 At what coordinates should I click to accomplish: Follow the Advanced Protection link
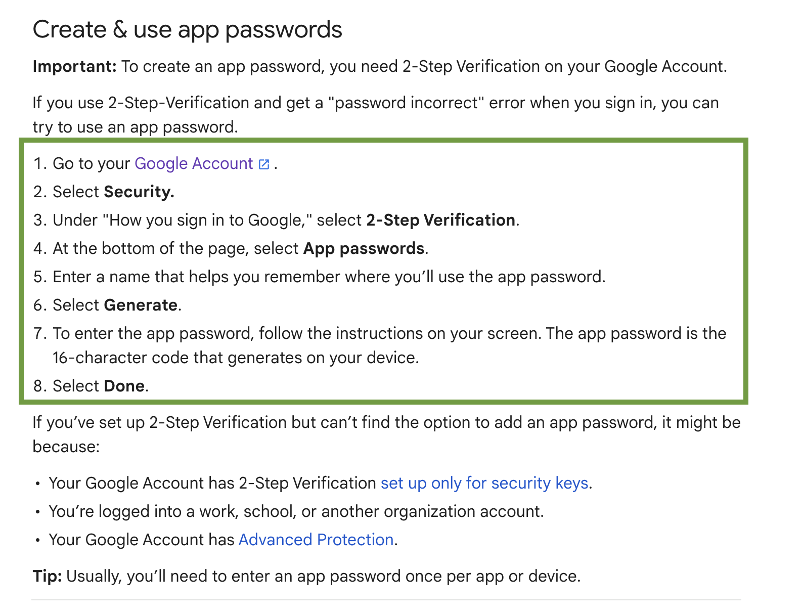point(316,540)
